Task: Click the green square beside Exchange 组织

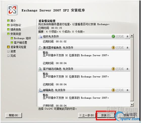Action: click(12, 38)
